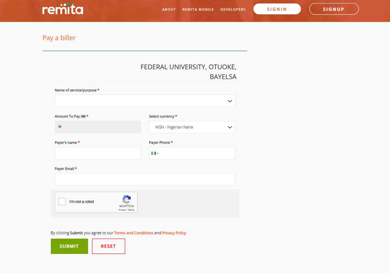
Task: Check the I'm not a robot box
Action: pyautogui.click(x=62, y=202)
